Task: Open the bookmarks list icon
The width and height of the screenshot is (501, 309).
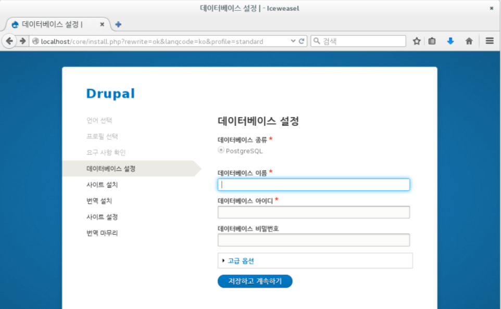Action: (432, 41)
